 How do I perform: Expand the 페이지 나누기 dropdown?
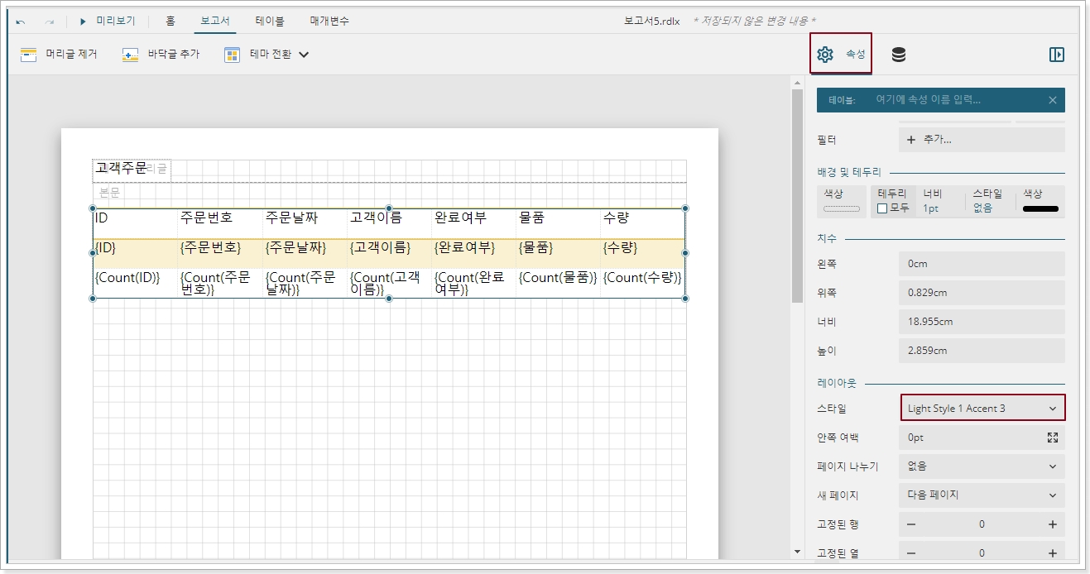click(x=982, y=466)
